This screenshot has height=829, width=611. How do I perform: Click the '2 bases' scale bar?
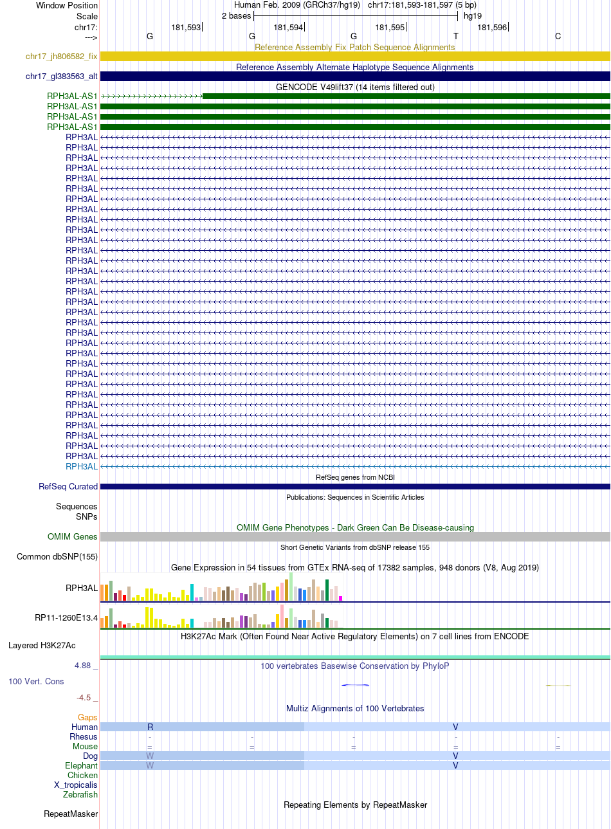pyautogui.click(x=355, y=15)
